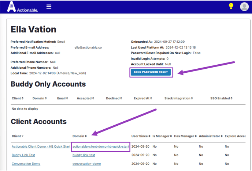This screenshot has width=252, height=171.
Task: Sort by Declined column header
Action: (114, 98)
